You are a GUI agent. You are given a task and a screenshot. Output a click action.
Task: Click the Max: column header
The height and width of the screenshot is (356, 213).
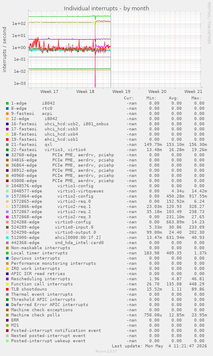(x=196, y=98)
